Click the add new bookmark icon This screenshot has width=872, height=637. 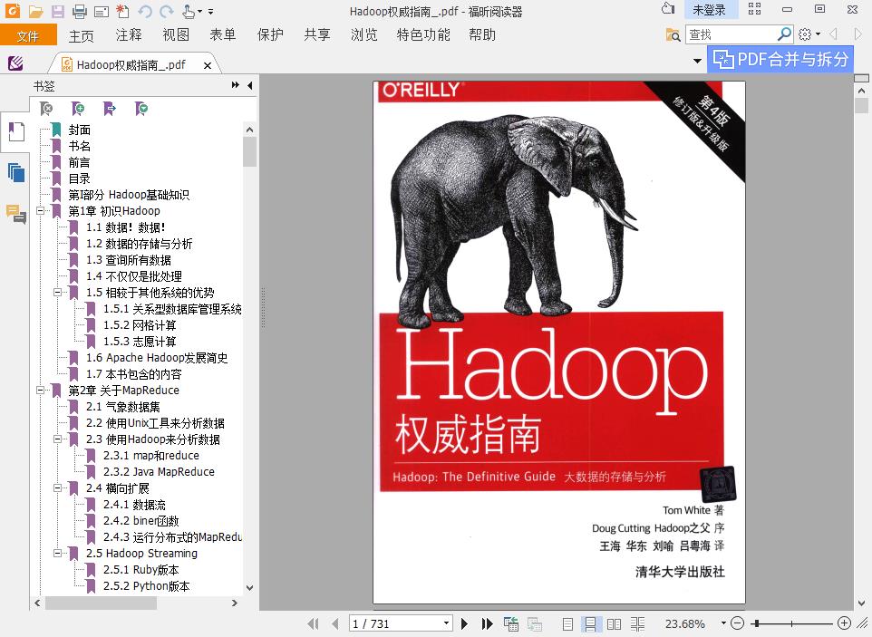(x=78, y=109)
